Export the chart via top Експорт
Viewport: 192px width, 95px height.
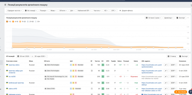pos(181,18)
